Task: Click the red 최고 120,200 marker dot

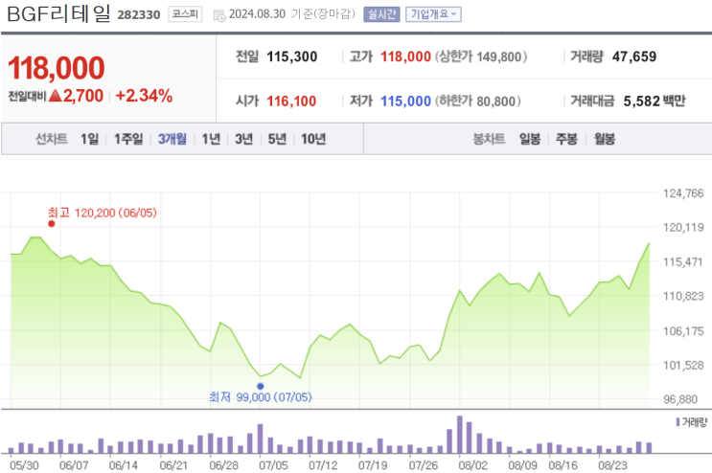Action: (x=52, y=224)
